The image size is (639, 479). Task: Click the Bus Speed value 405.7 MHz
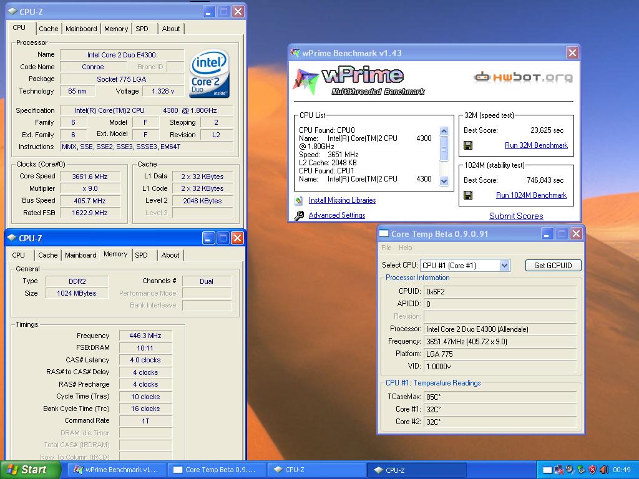coord(90,201)
